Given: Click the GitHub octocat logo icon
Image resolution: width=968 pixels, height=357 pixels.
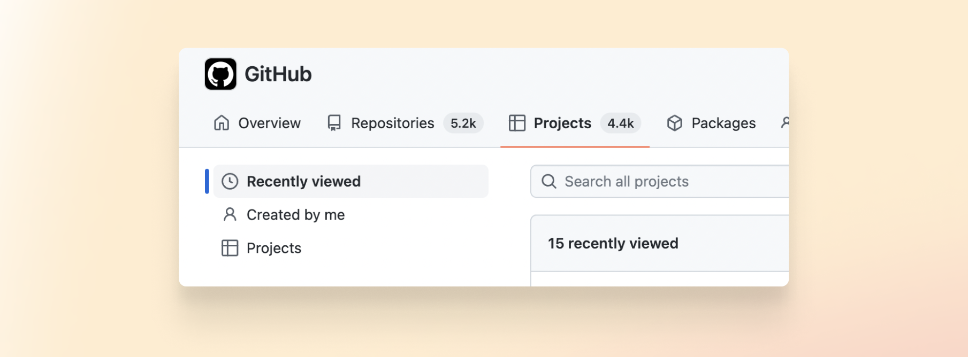Looking at the screenshot, I should coord(220,73).
